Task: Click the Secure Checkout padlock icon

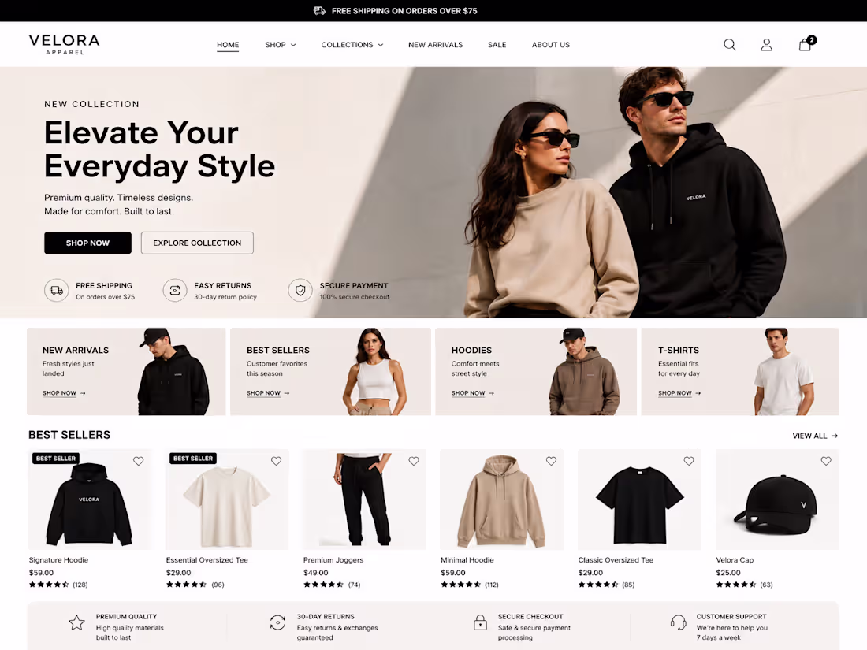Action: 480,623
